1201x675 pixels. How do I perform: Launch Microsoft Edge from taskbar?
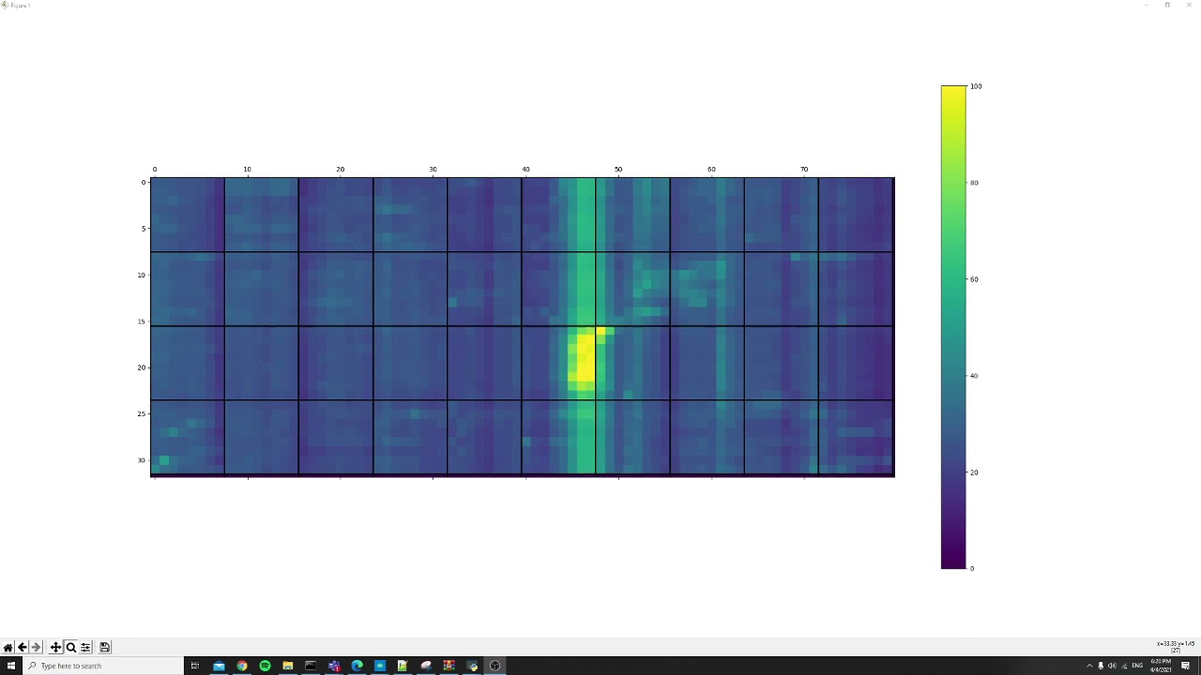pyautogui.click(x=357, y=666)
